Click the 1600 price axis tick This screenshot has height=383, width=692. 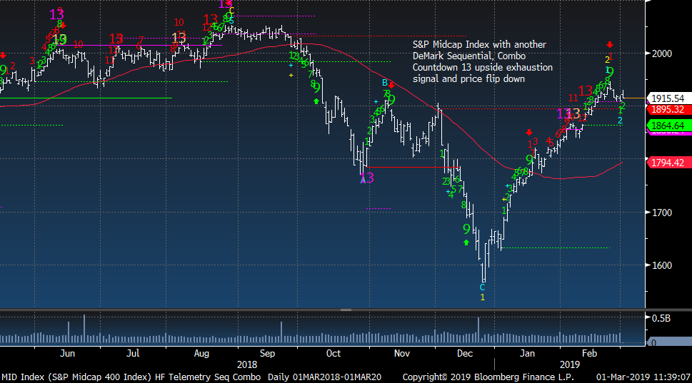click(x=661, y=265)
